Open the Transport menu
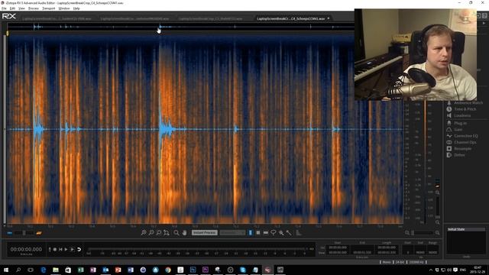The image size is (489, 275). pyautogui.click(x=49, y=8)
